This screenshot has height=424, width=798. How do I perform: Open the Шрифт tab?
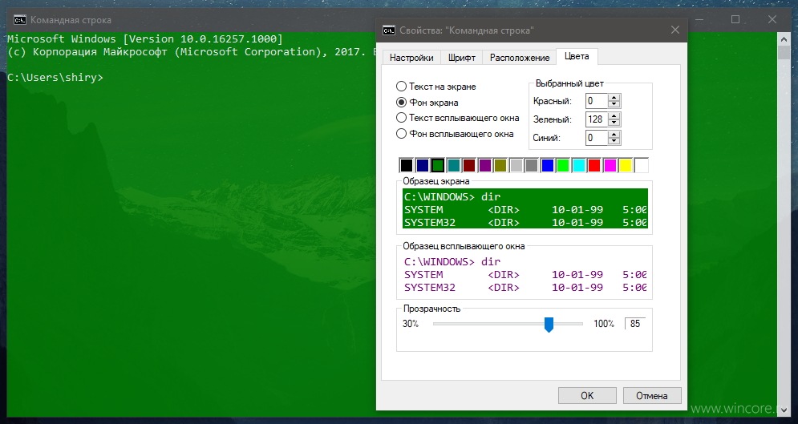tap(462, 58)
